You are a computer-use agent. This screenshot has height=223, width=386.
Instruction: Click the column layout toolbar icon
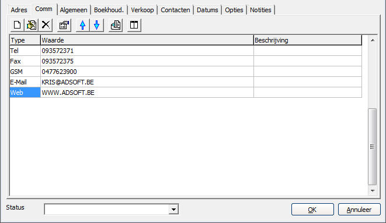(x=134, y=25)
